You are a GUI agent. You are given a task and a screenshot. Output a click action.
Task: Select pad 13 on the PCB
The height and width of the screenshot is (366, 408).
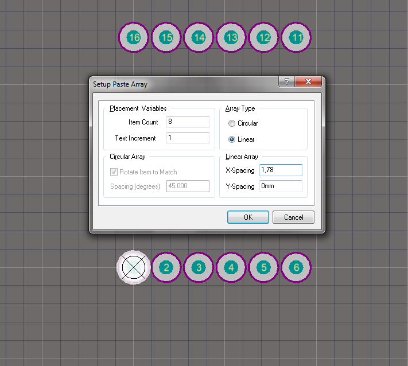pos(231,37)
